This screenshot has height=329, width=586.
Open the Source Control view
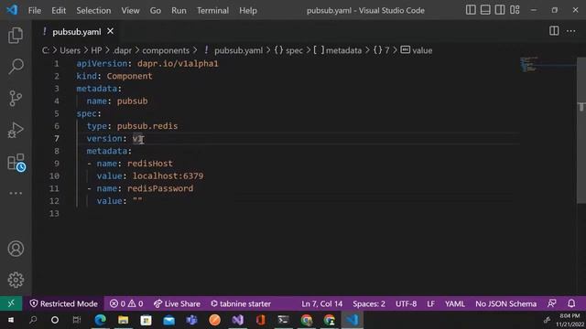tap(16, 99)
